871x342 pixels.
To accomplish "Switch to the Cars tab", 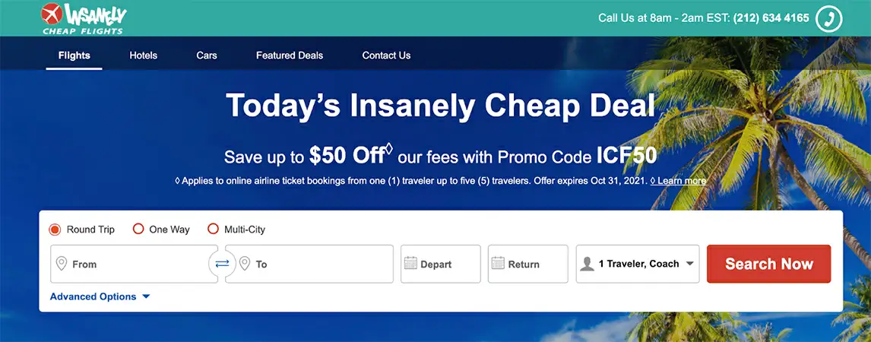I will 207,55.
